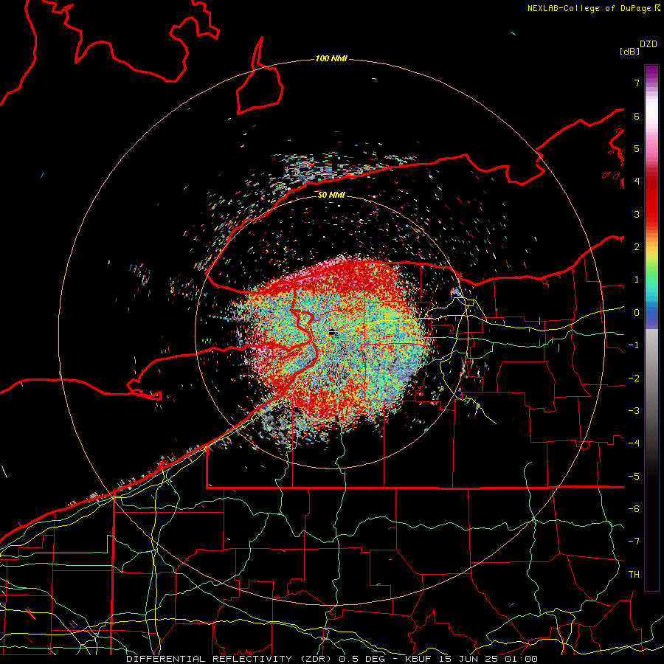Viewport: 664px width, 664px height.
Task: Click the -7 value on color scale
Action: [634, 542]
